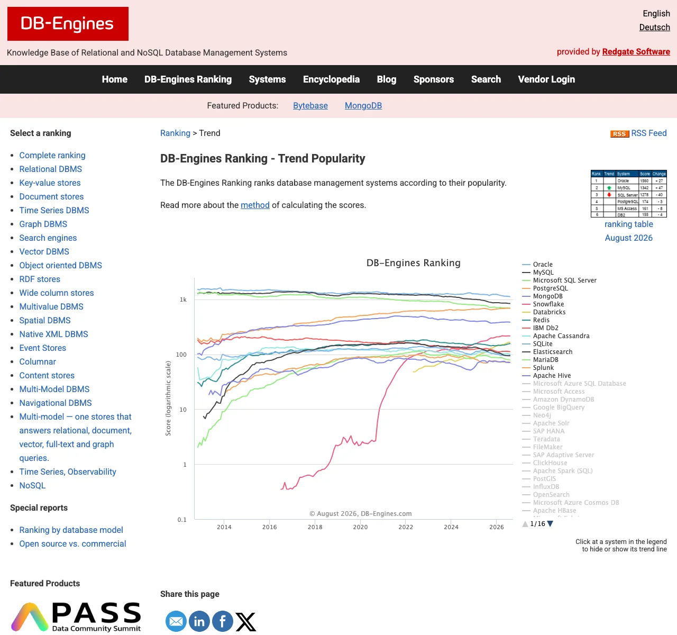Open Ranking by database model report
This screenshot has width=677, height=635.
(71, 530)
